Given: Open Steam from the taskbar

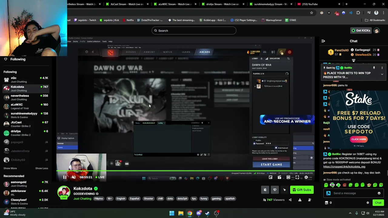Looking at the screenshot, I should 207,213.
